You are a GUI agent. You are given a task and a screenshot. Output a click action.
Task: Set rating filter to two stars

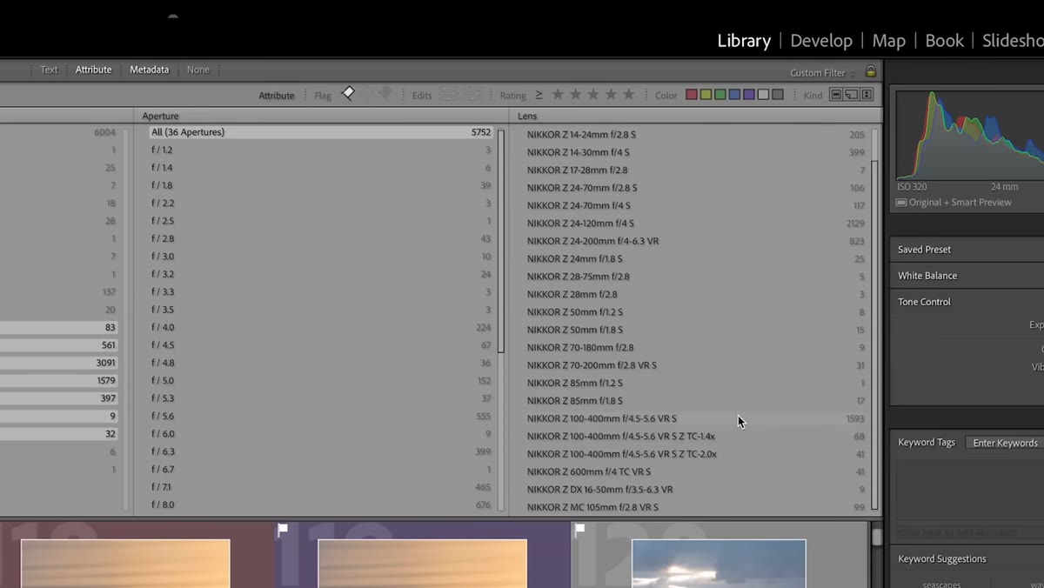575,95
